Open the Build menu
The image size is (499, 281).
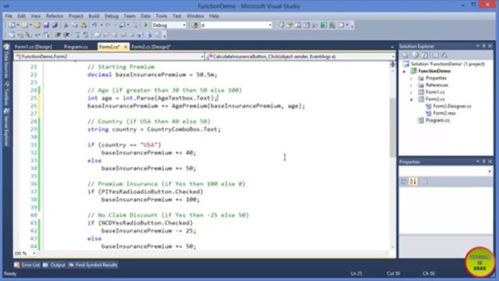coord(94,16)
